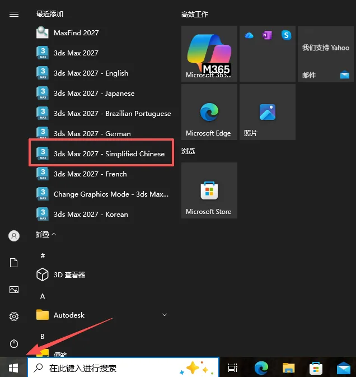Screen dimensions: 356x377
Task: Open Edge from the taskbar
Action: [261, 368]
